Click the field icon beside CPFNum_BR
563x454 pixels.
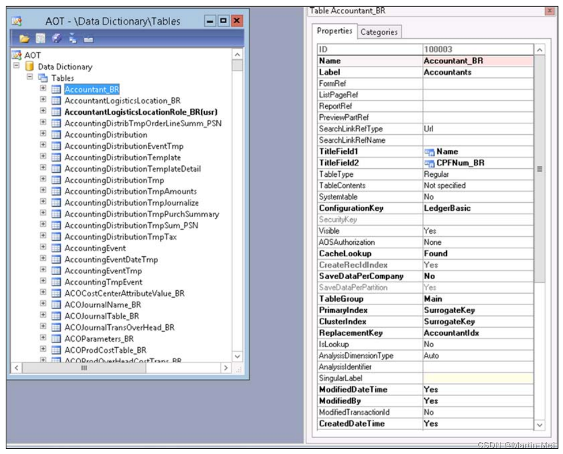[x=429, y=163]
